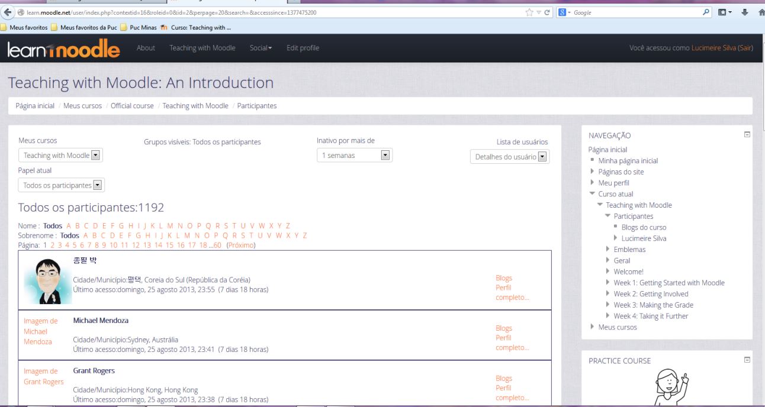Open the Inativo por mais de dropdown

355,156
